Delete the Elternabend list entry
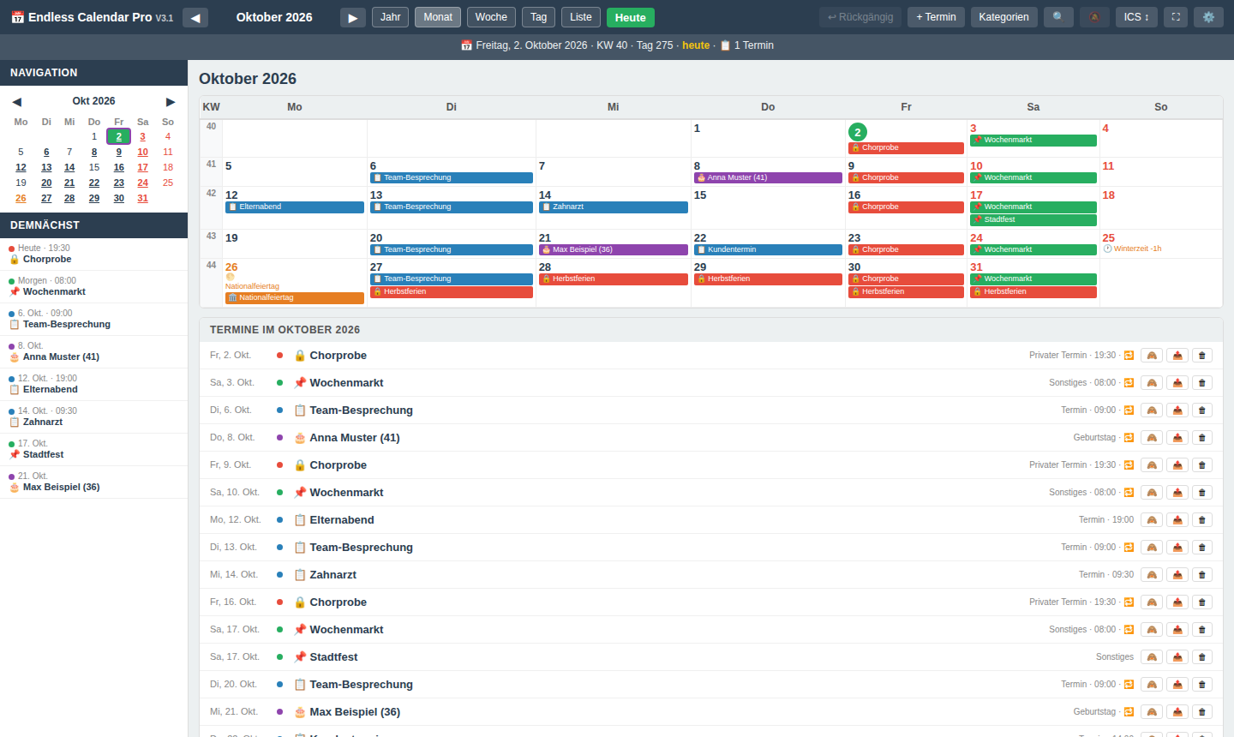 (x=1202, y=519)
